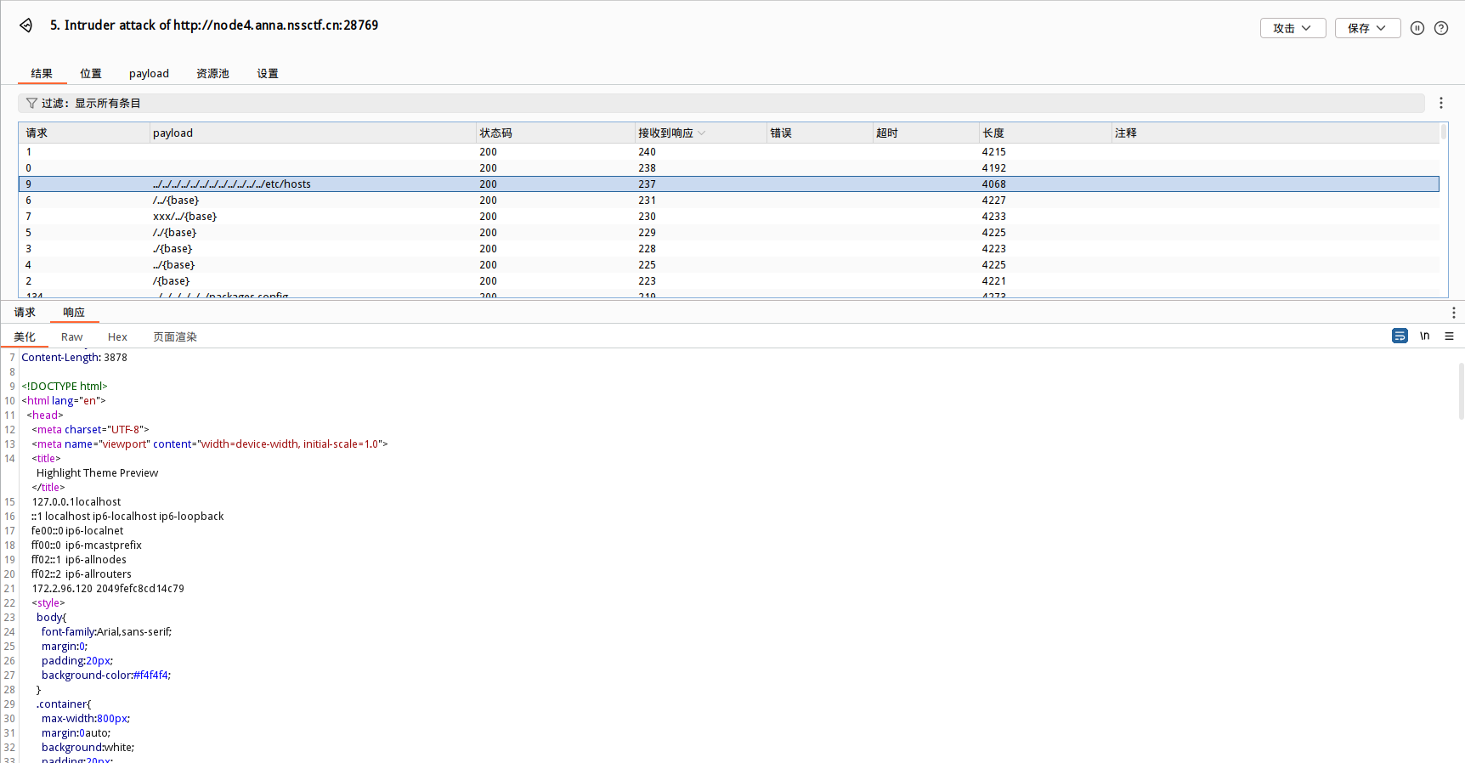Sort by the 状态码 column header
This screenshot has width=1465, height=763.
coord(555,133)
